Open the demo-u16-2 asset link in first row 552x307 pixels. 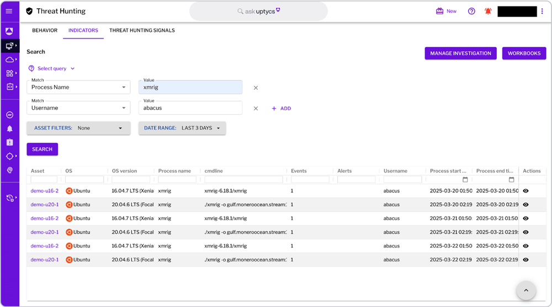(x=44, y=191)
